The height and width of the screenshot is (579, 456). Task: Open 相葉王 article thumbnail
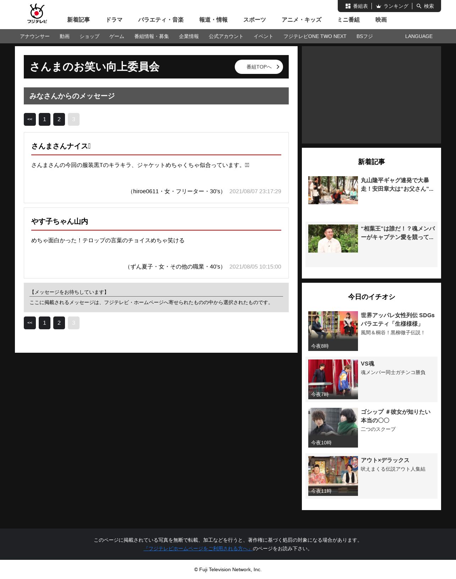click(x=333, y=238)
